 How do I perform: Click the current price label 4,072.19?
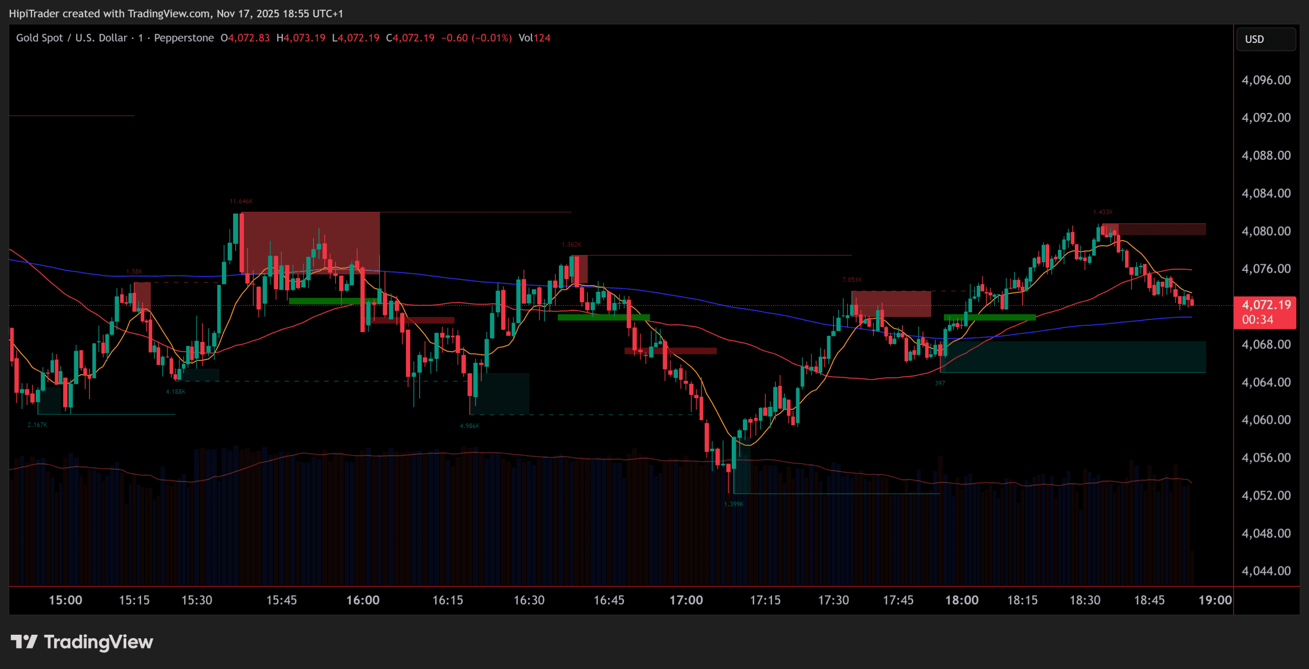pos(1266,305)
